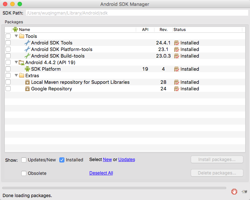
Task: Open the log window icon at bottom right
Action: (245, 192)
